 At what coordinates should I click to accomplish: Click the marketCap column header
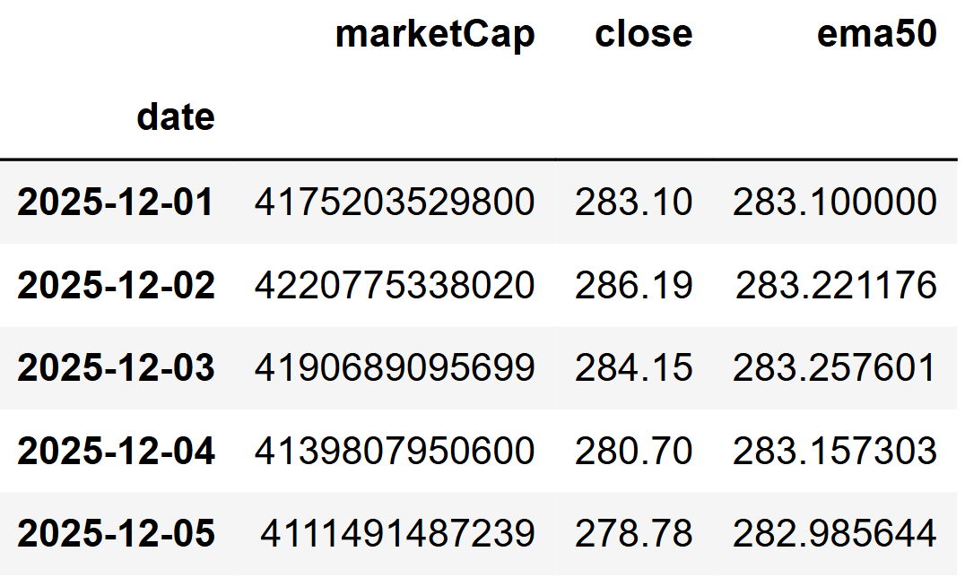pyautogui.click(x=435, y=35)
